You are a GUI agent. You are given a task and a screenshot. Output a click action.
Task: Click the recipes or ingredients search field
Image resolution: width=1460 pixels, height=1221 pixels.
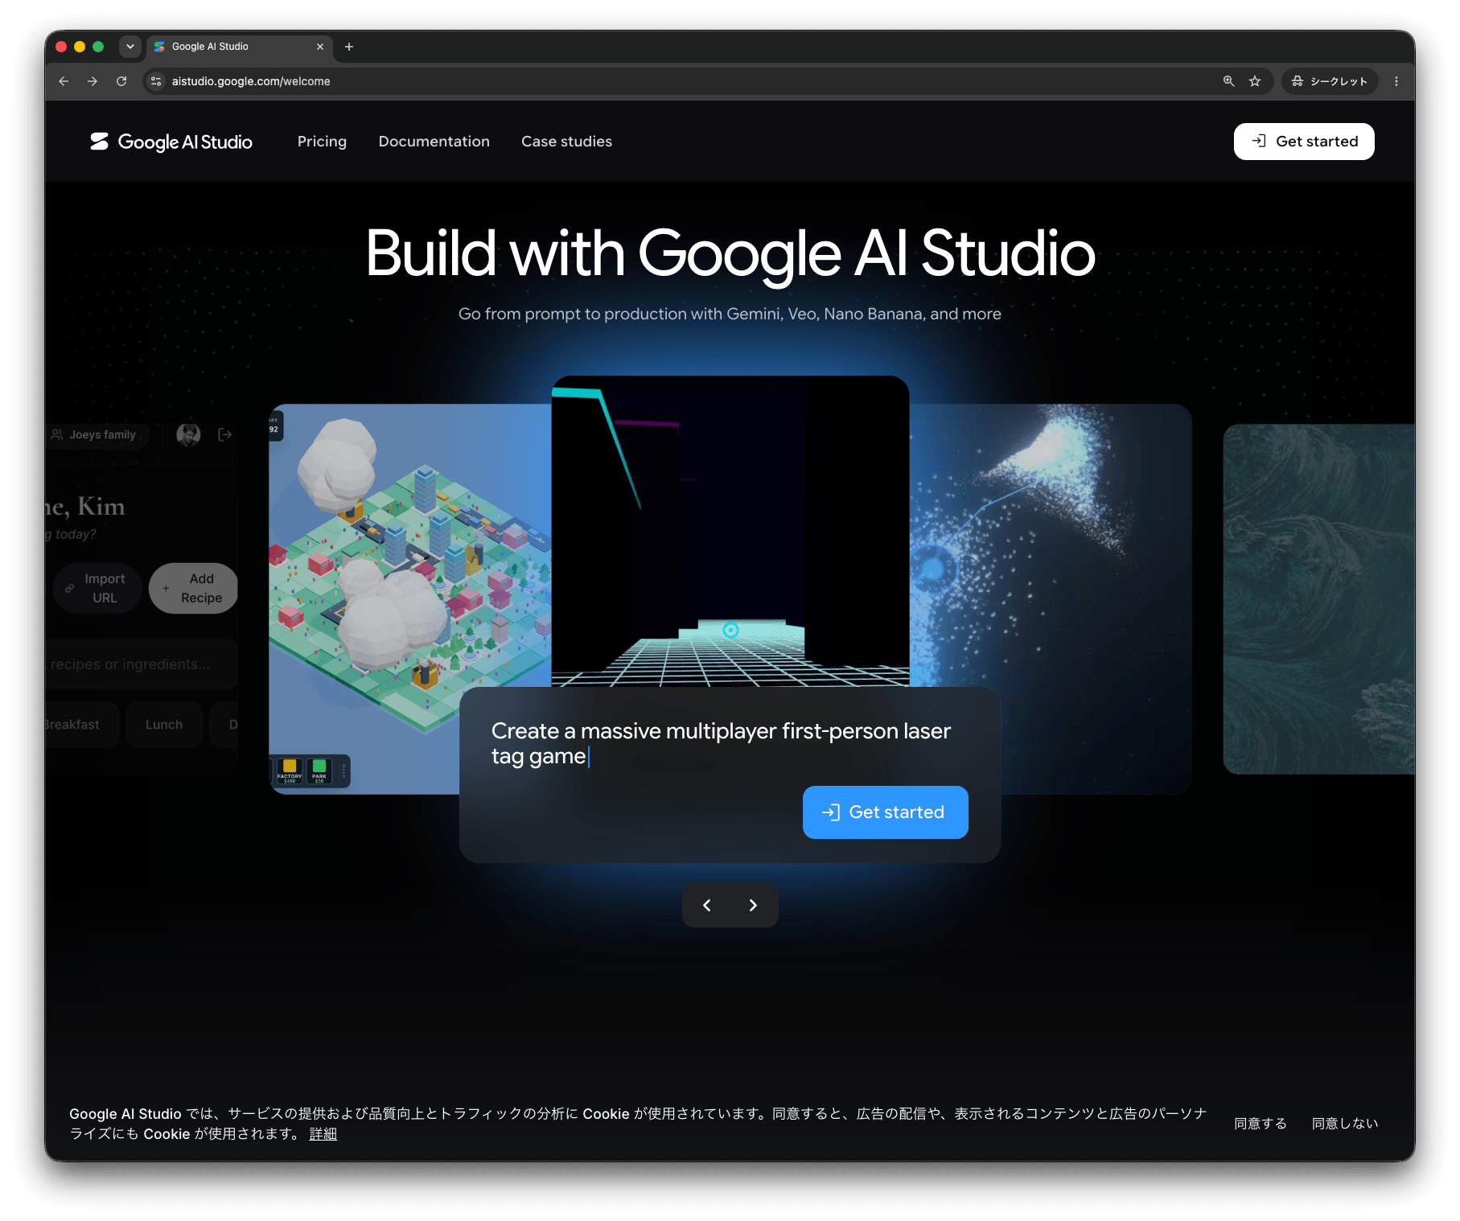pos(142,664)
